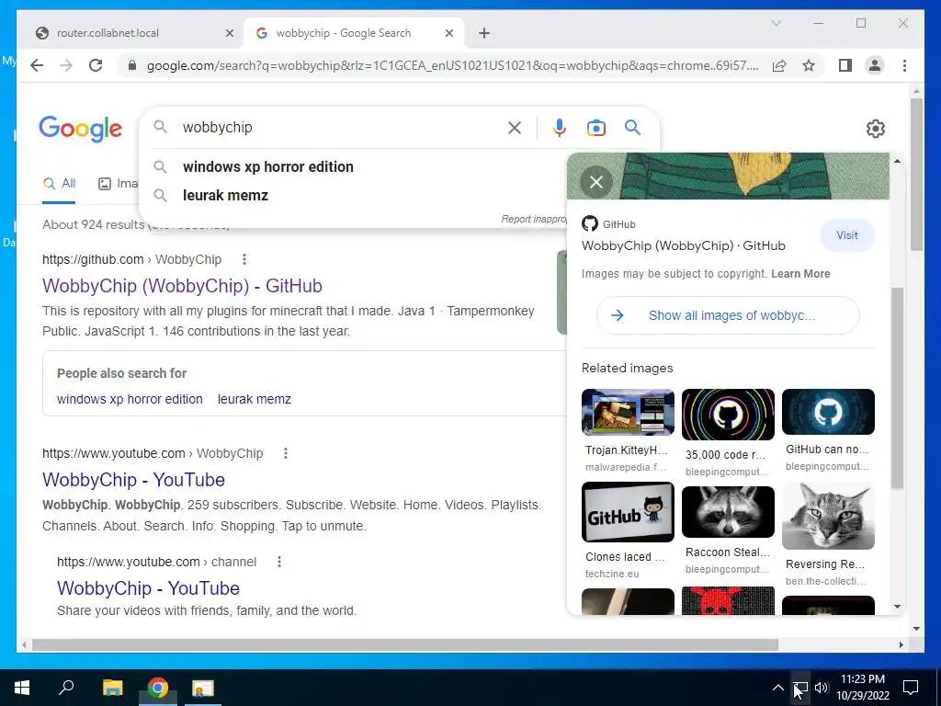Open Chrome's three-dot menu
941x706 pixels.
point(904,65)
